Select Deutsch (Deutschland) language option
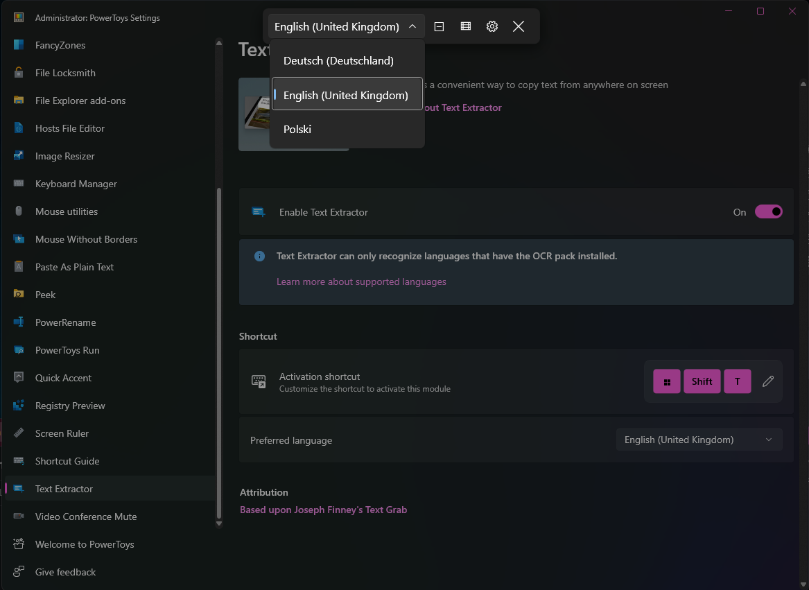 [347, 60]
